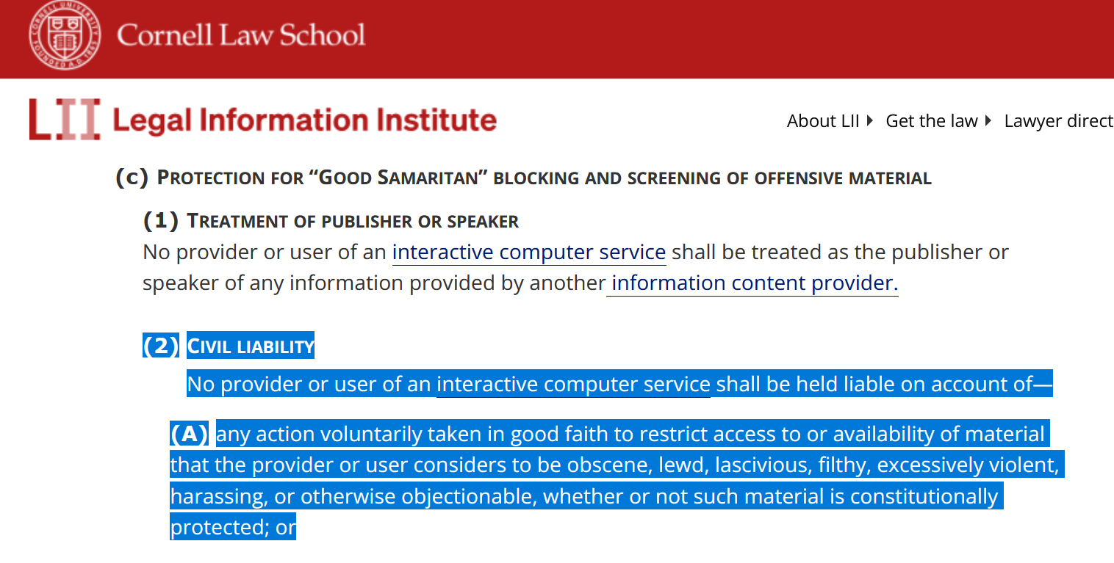Image resolution: width=1114 pixels, height=563 pixels.
Task: Click interactive computer service link under Civil liability
Action: click(x=573, y=384)
